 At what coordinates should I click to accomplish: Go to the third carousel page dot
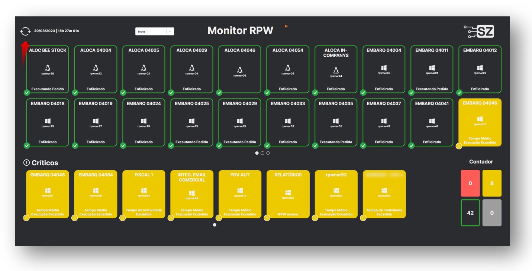point(268,153)
